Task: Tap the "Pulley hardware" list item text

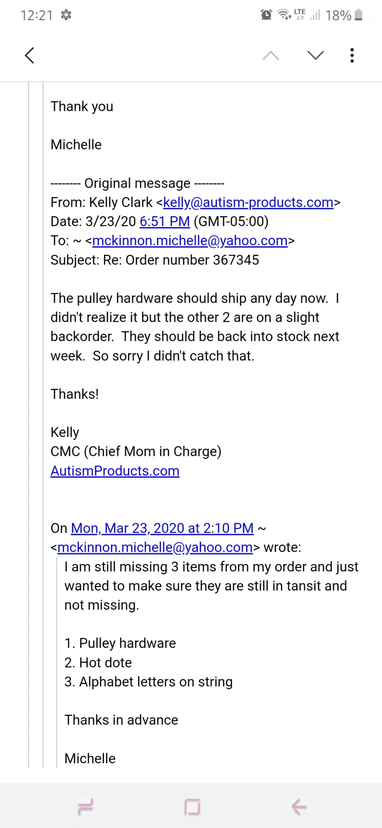Action: [127, 643]
